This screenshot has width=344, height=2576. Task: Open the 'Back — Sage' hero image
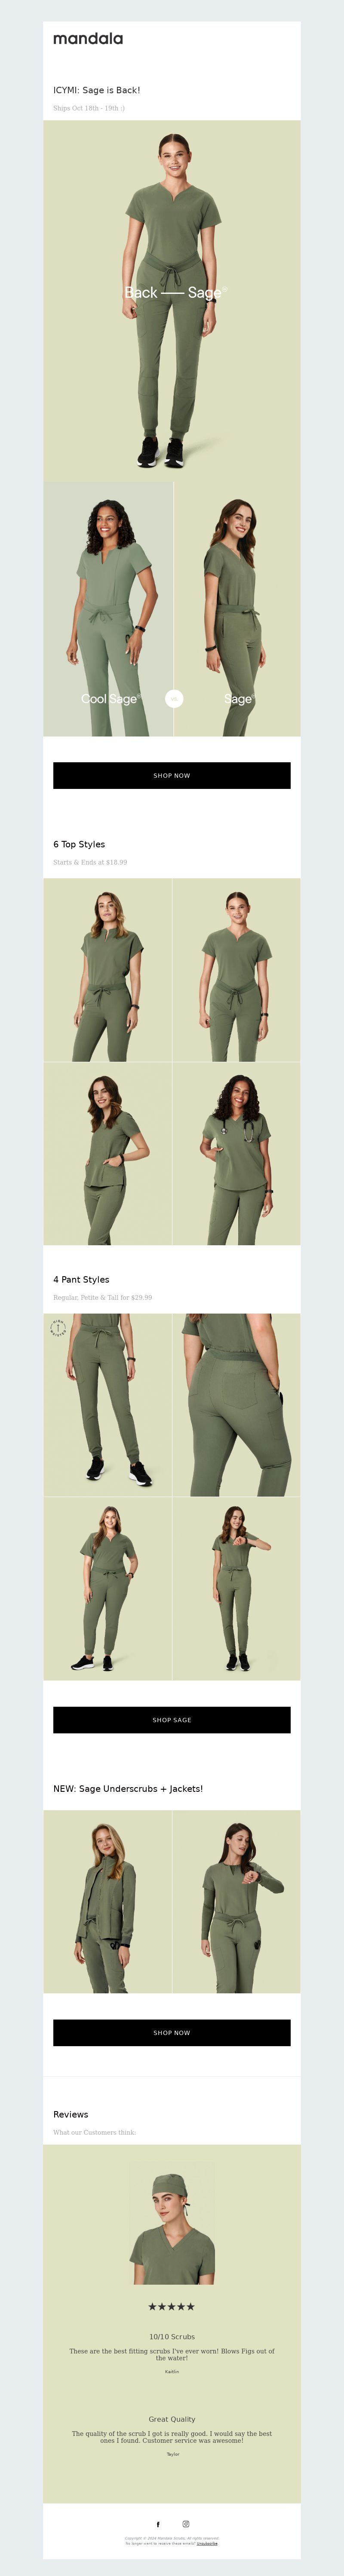tap(172, 301)
